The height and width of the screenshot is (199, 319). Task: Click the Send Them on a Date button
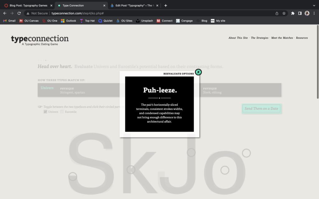[x=261, y=109]
